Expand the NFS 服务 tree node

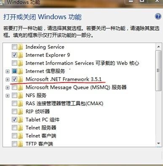(x=8, y=96)
